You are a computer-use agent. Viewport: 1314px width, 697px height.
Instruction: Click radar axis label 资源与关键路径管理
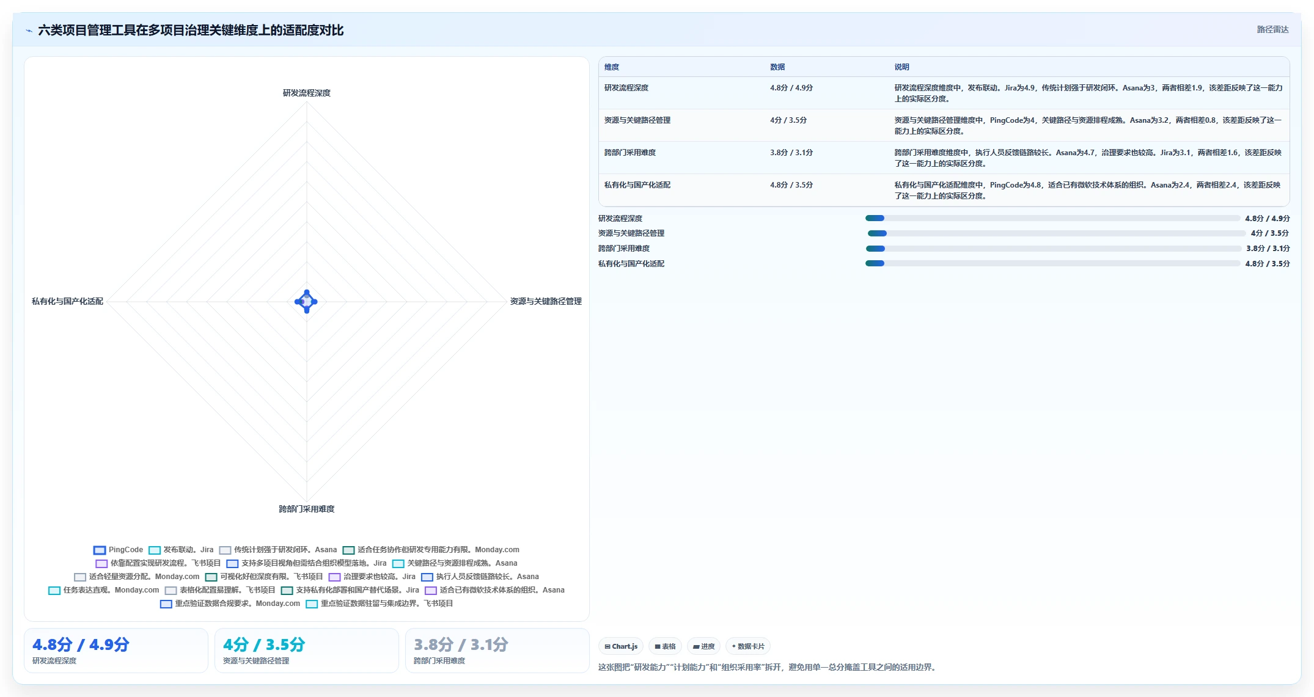click(x=546, y=301)
